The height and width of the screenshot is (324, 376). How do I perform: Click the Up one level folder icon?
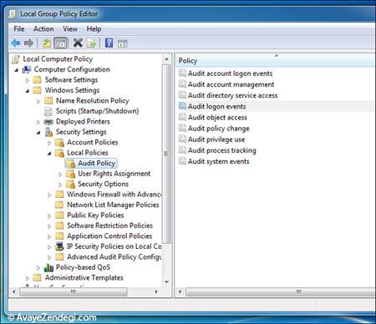[x=47, y=43]
